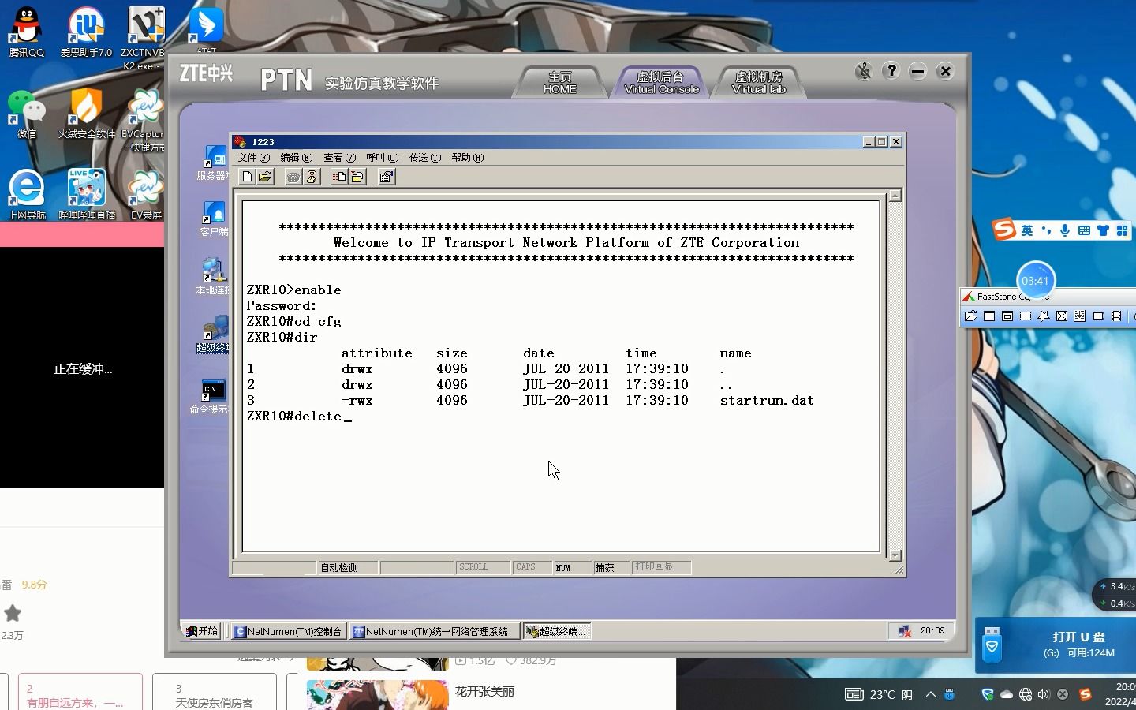Click FastStone screen recorder film icon
Viewport: 1136px width, 710px height.
(1116, 316)
